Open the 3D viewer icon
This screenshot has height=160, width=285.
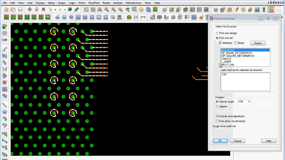[x=148, y=9]
